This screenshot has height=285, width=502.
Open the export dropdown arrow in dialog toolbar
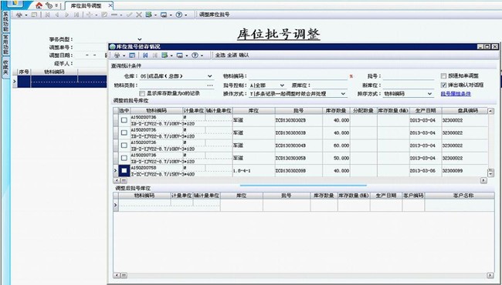pyautogui.click(x=171, y=55)
